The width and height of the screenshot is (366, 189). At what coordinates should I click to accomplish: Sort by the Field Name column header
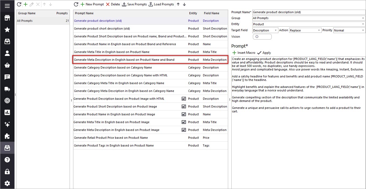(211, 13)
